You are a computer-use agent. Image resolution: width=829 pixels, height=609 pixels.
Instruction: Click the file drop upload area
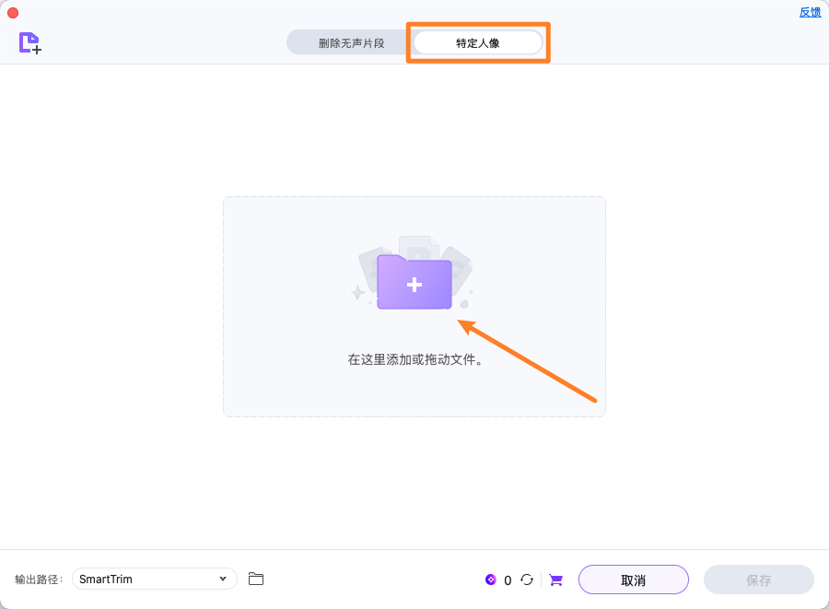pos(414,306)
